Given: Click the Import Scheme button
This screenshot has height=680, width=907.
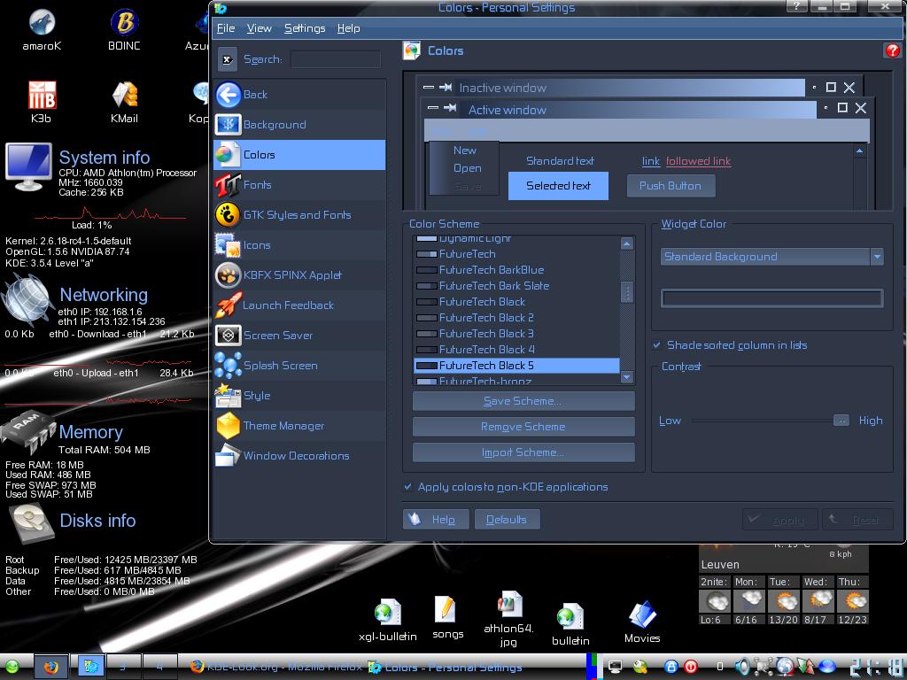Looking at the screenshot, I should tap(523, 452).
